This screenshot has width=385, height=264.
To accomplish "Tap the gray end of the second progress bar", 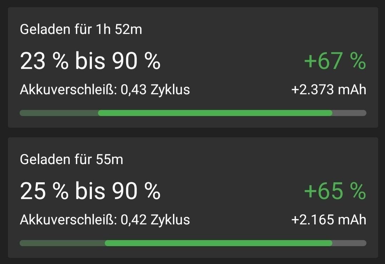I will pyautogui.click(x=349, y=243).
